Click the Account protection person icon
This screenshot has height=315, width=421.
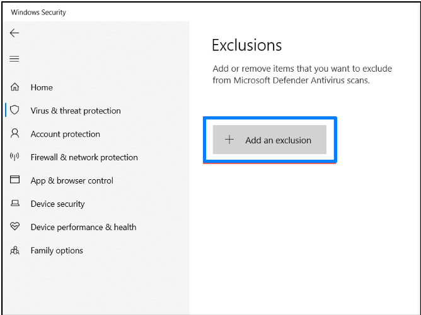(15, 133)
